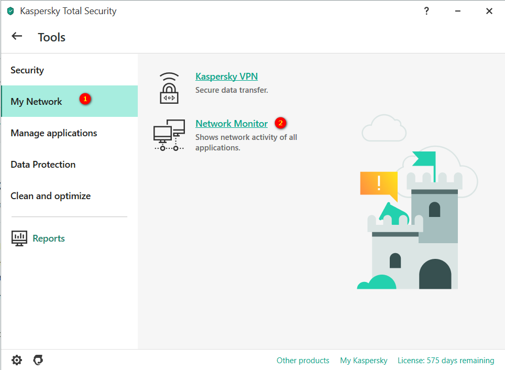Click the Kaspersky shield logo in title bar
The width and height of the screenshot is (505, 370).
[x=10, y=12]
